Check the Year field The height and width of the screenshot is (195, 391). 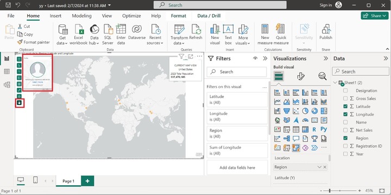coord(345,154)
